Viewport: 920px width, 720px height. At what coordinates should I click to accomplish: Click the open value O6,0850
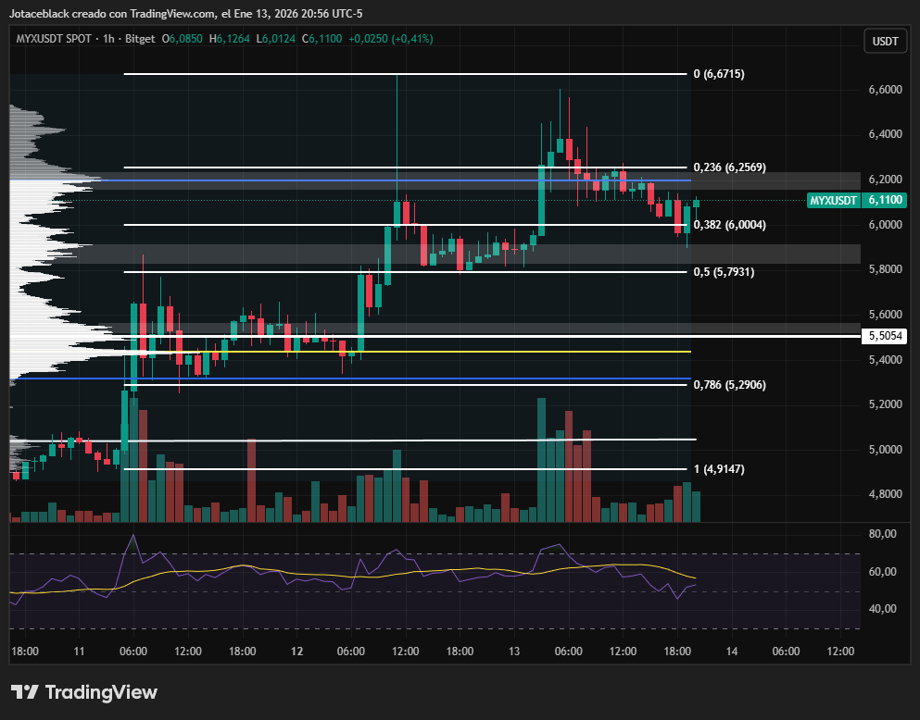pyautogui.click(x=183, y=39)
